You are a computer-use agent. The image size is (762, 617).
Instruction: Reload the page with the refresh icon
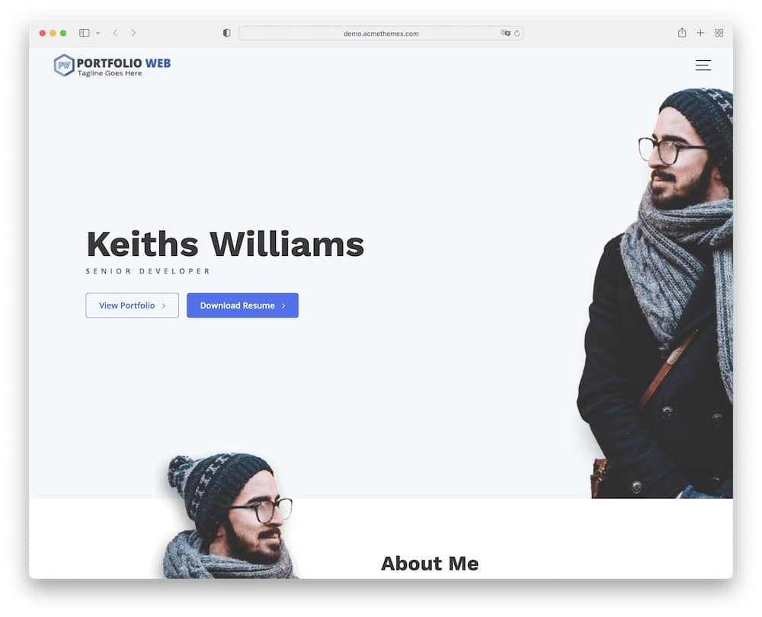point(517,33)
